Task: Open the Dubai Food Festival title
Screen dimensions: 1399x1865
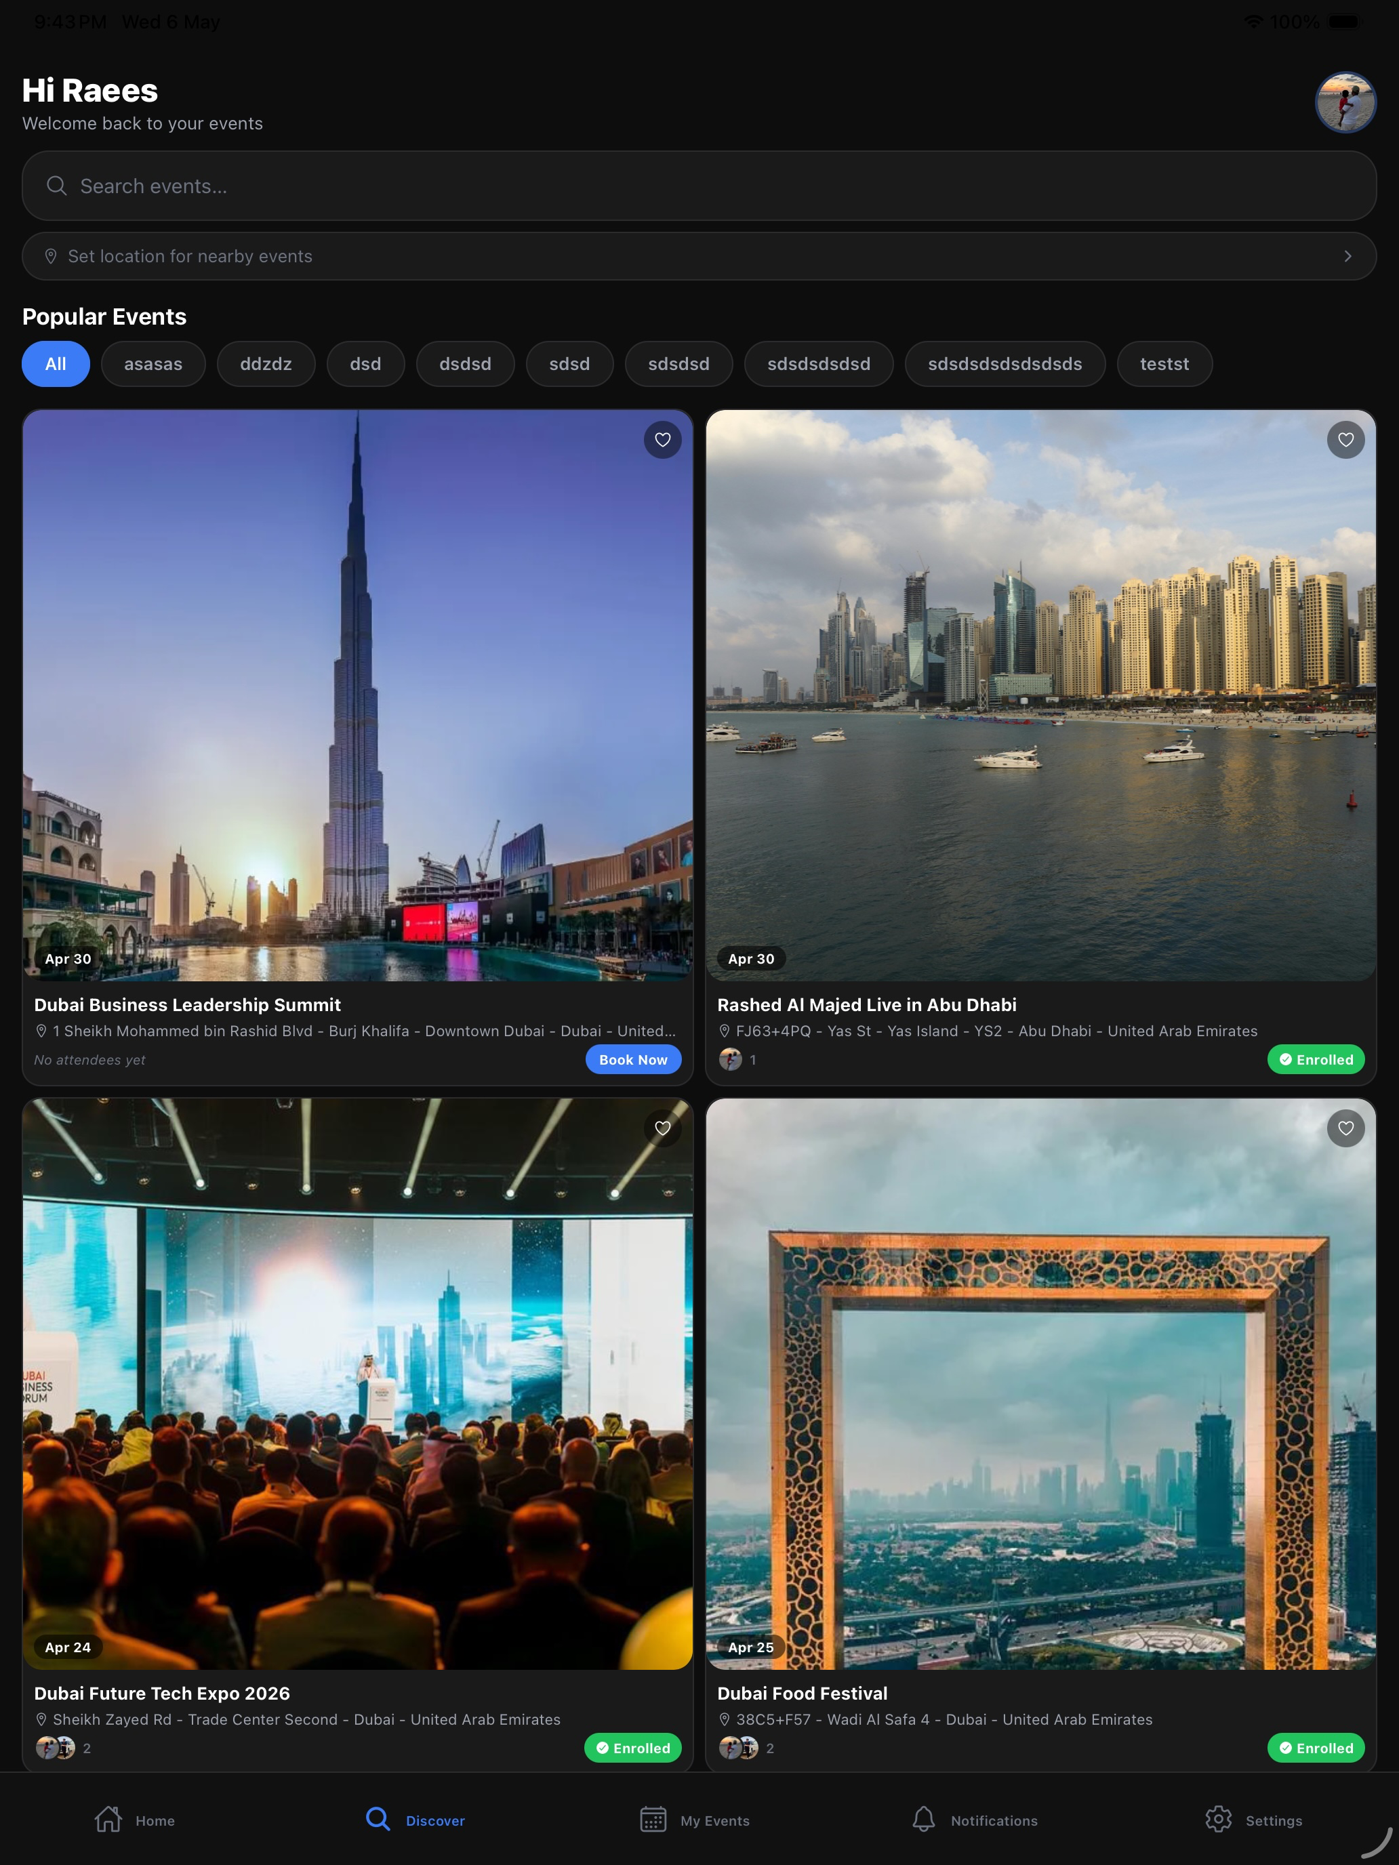Action: click(x=802, y=1694)
